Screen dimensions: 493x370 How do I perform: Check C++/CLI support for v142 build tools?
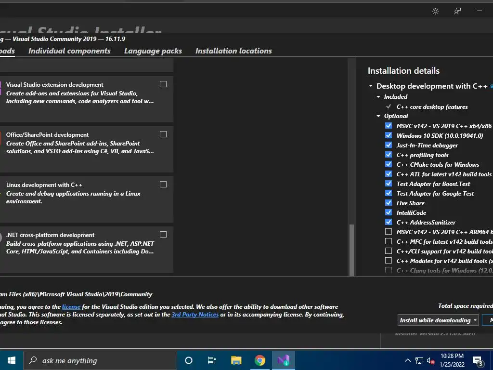click(x=389, y=251)
